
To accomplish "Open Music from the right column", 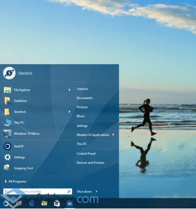I will [80, 116].
